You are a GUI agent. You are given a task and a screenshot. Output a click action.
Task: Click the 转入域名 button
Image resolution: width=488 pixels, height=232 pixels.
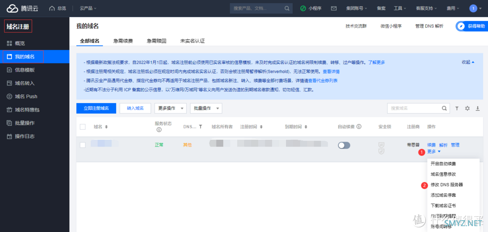[135, 109]
